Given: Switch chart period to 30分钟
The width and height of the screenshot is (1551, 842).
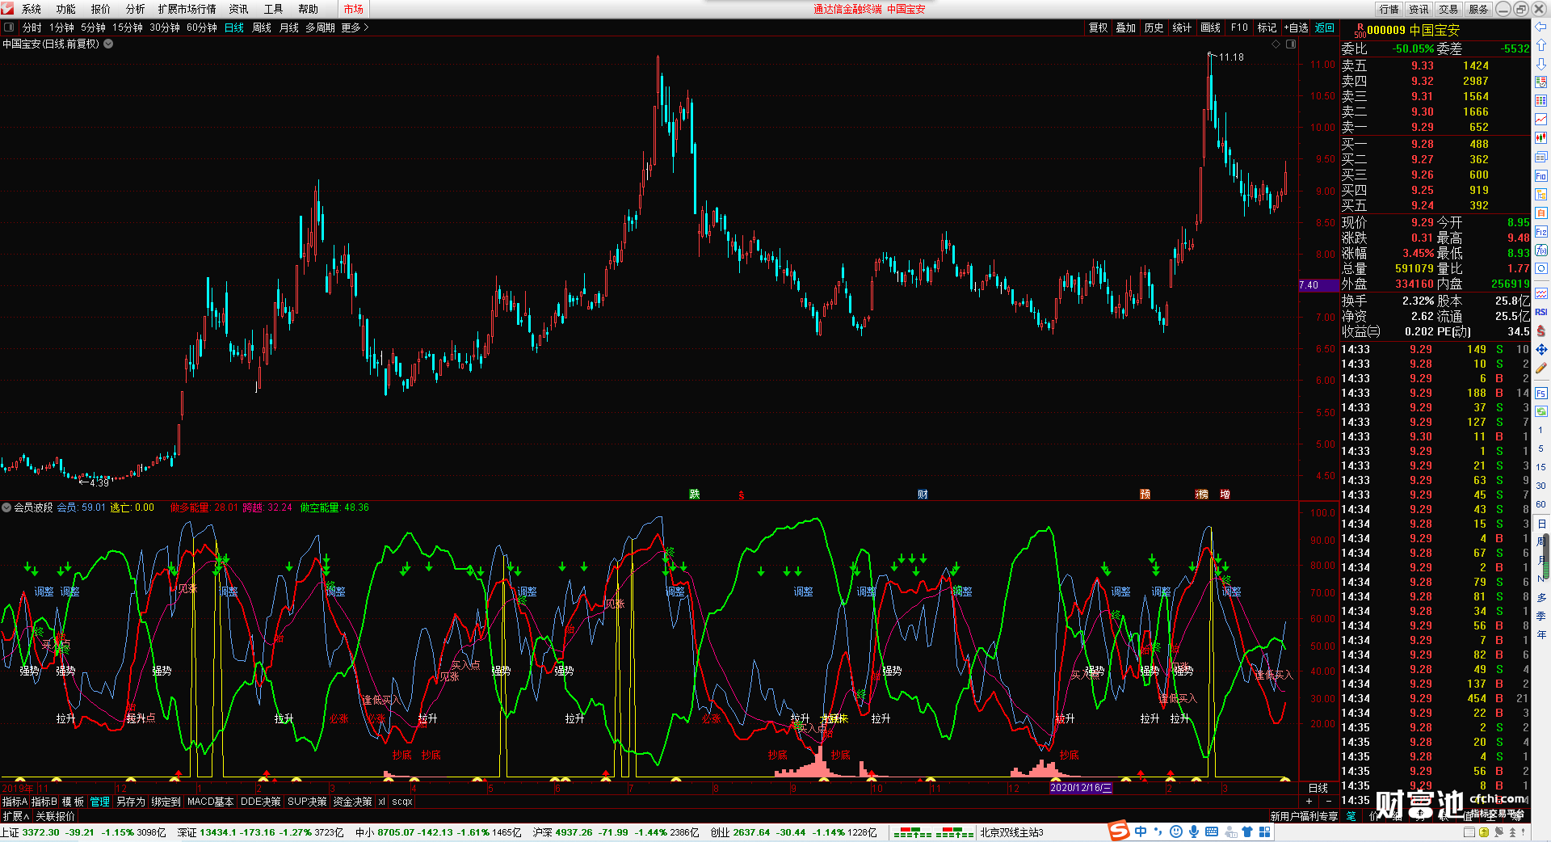Looking at the screenshot, I should coord(165,27).
